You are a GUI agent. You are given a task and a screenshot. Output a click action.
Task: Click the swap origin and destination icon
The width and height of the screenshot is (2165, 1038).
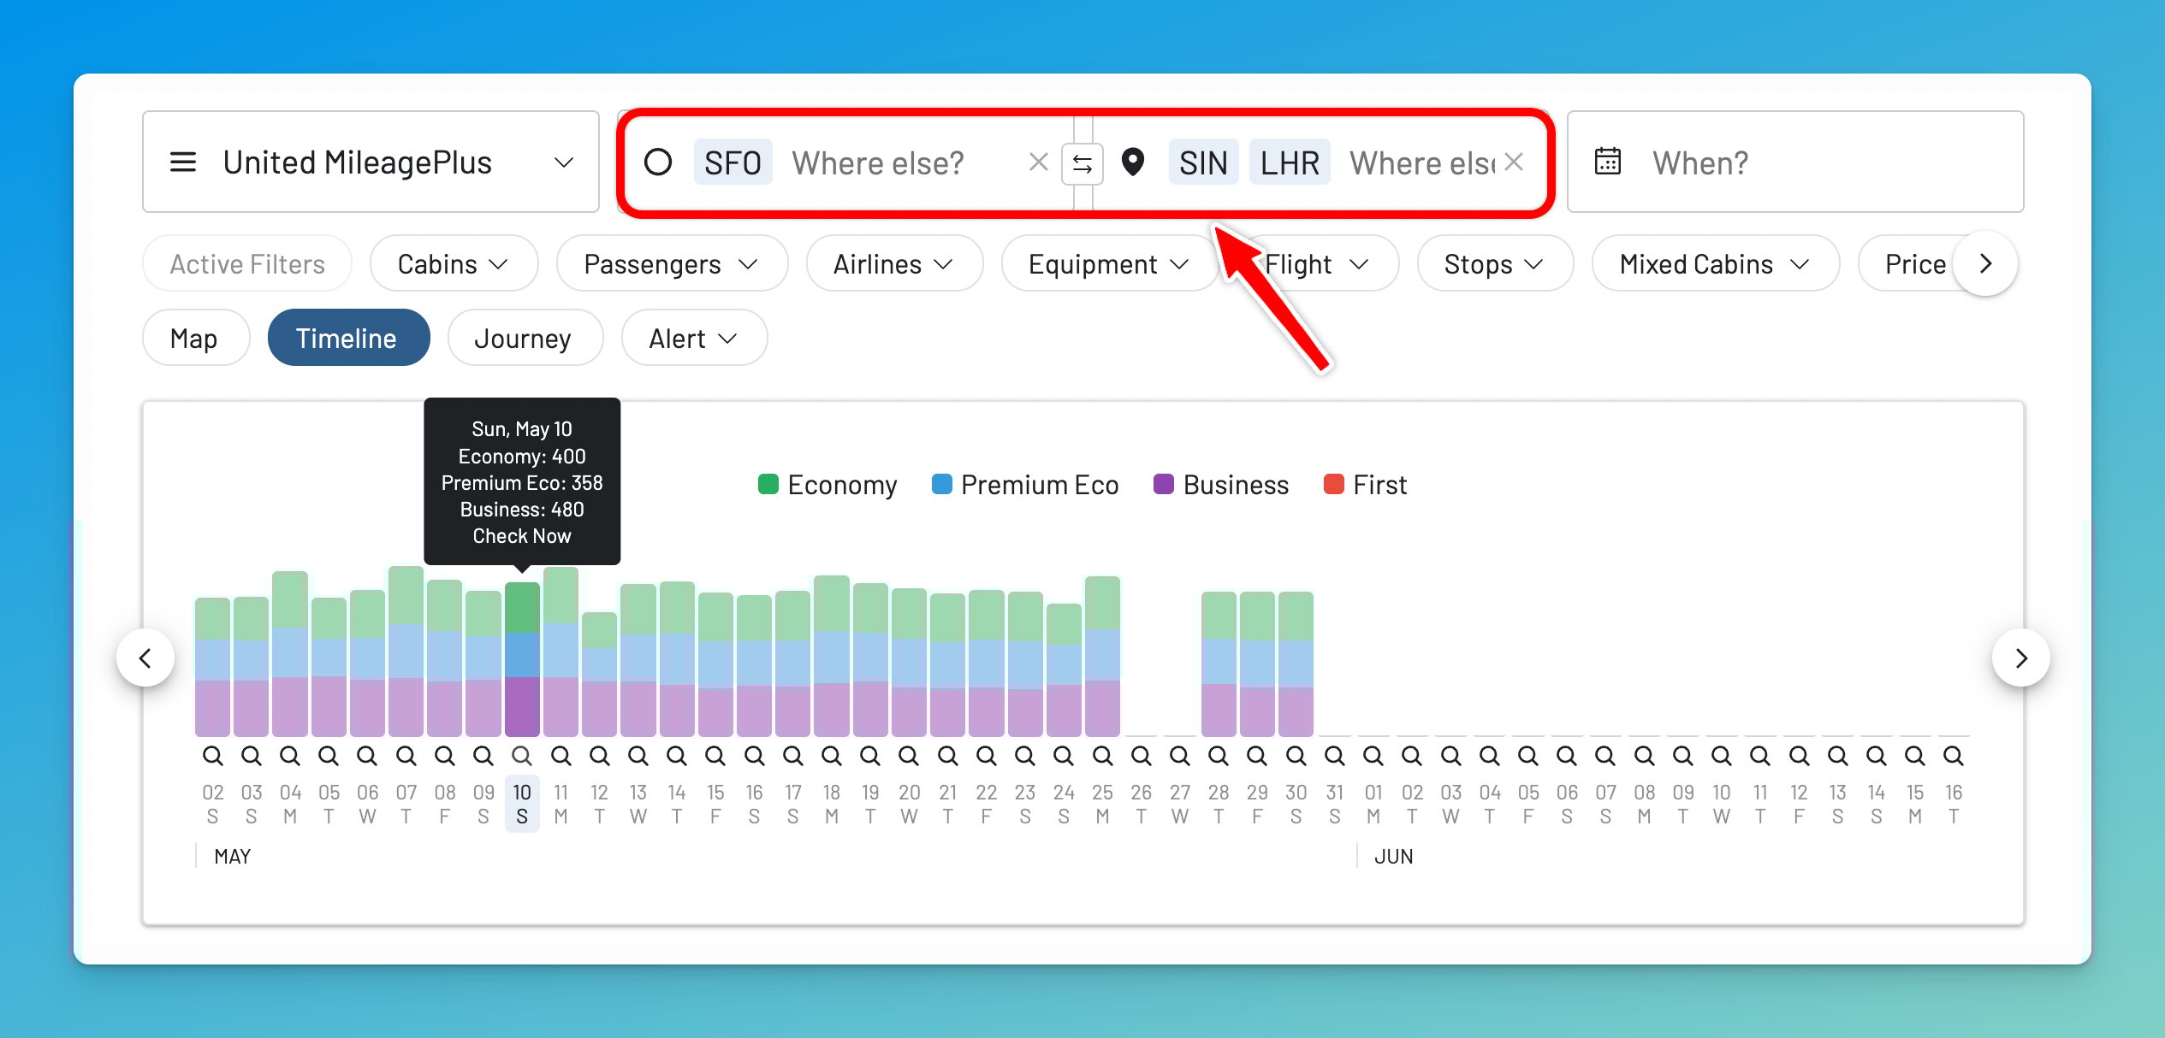[1082, 163]
